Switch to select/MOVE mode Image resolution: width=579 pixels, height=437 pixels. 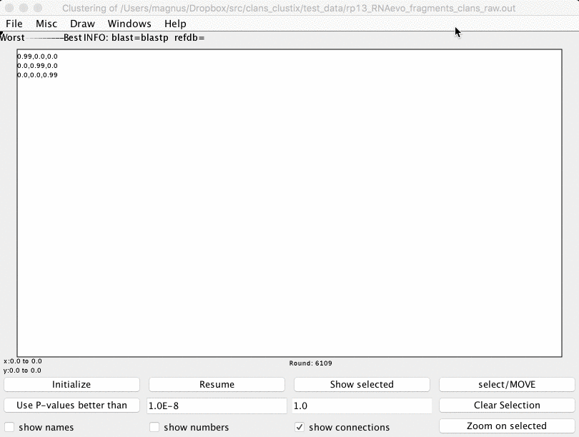pyautogui.click(x=507, y=385)
